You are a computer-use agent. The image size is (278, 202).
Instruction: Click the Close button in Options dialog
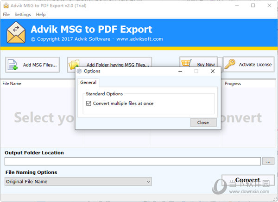coord(203,122)
